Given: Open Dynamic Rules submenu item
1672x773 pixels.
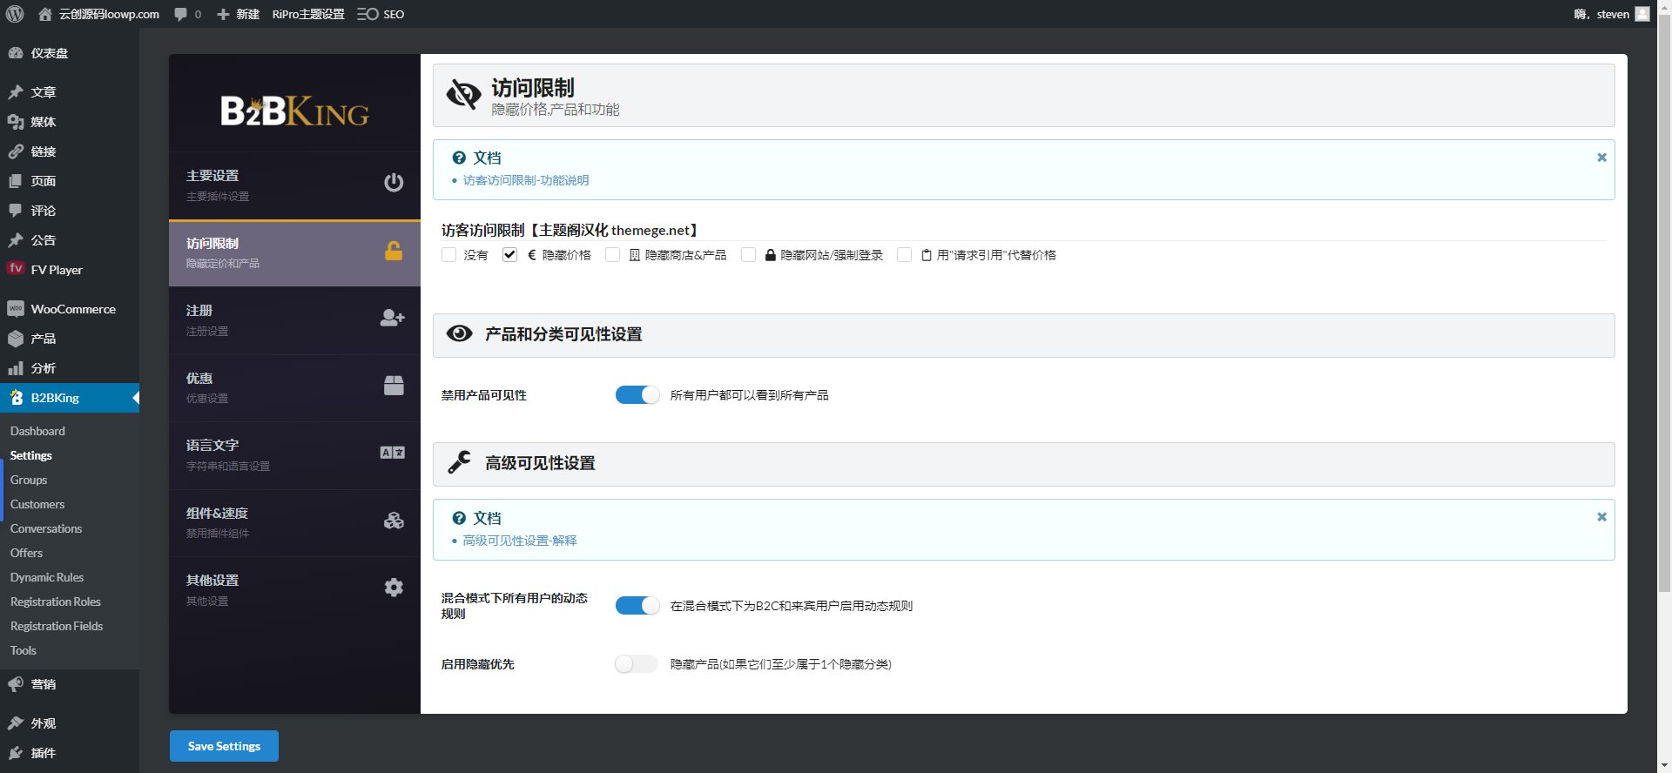Looking at the screenshot, I should point(47,577).
